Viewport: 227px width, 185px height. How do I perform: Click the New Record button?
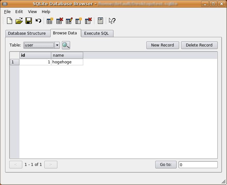pyautogui.click(x=162, y=45)
